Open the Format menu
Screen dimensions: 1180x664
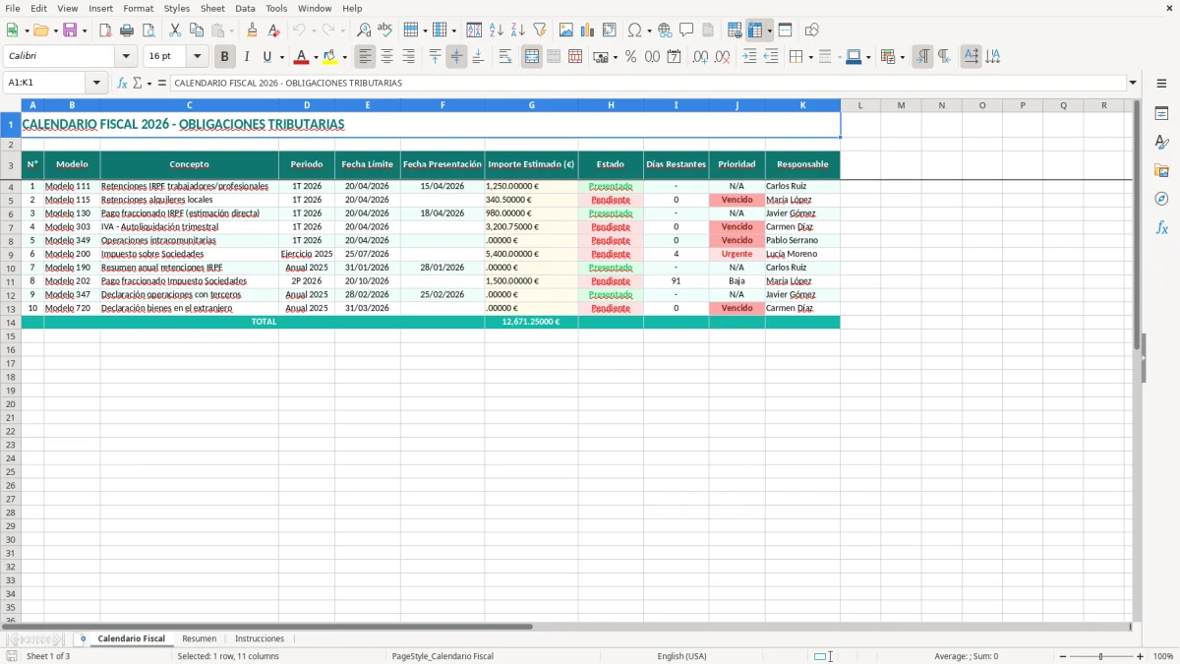(x=138, y=8)
